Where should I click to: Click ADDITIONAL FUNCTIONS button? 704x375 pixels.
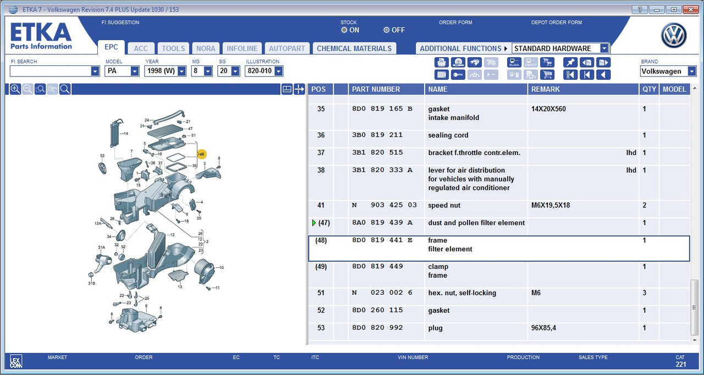pyautogui.click(x=463, y=48)
